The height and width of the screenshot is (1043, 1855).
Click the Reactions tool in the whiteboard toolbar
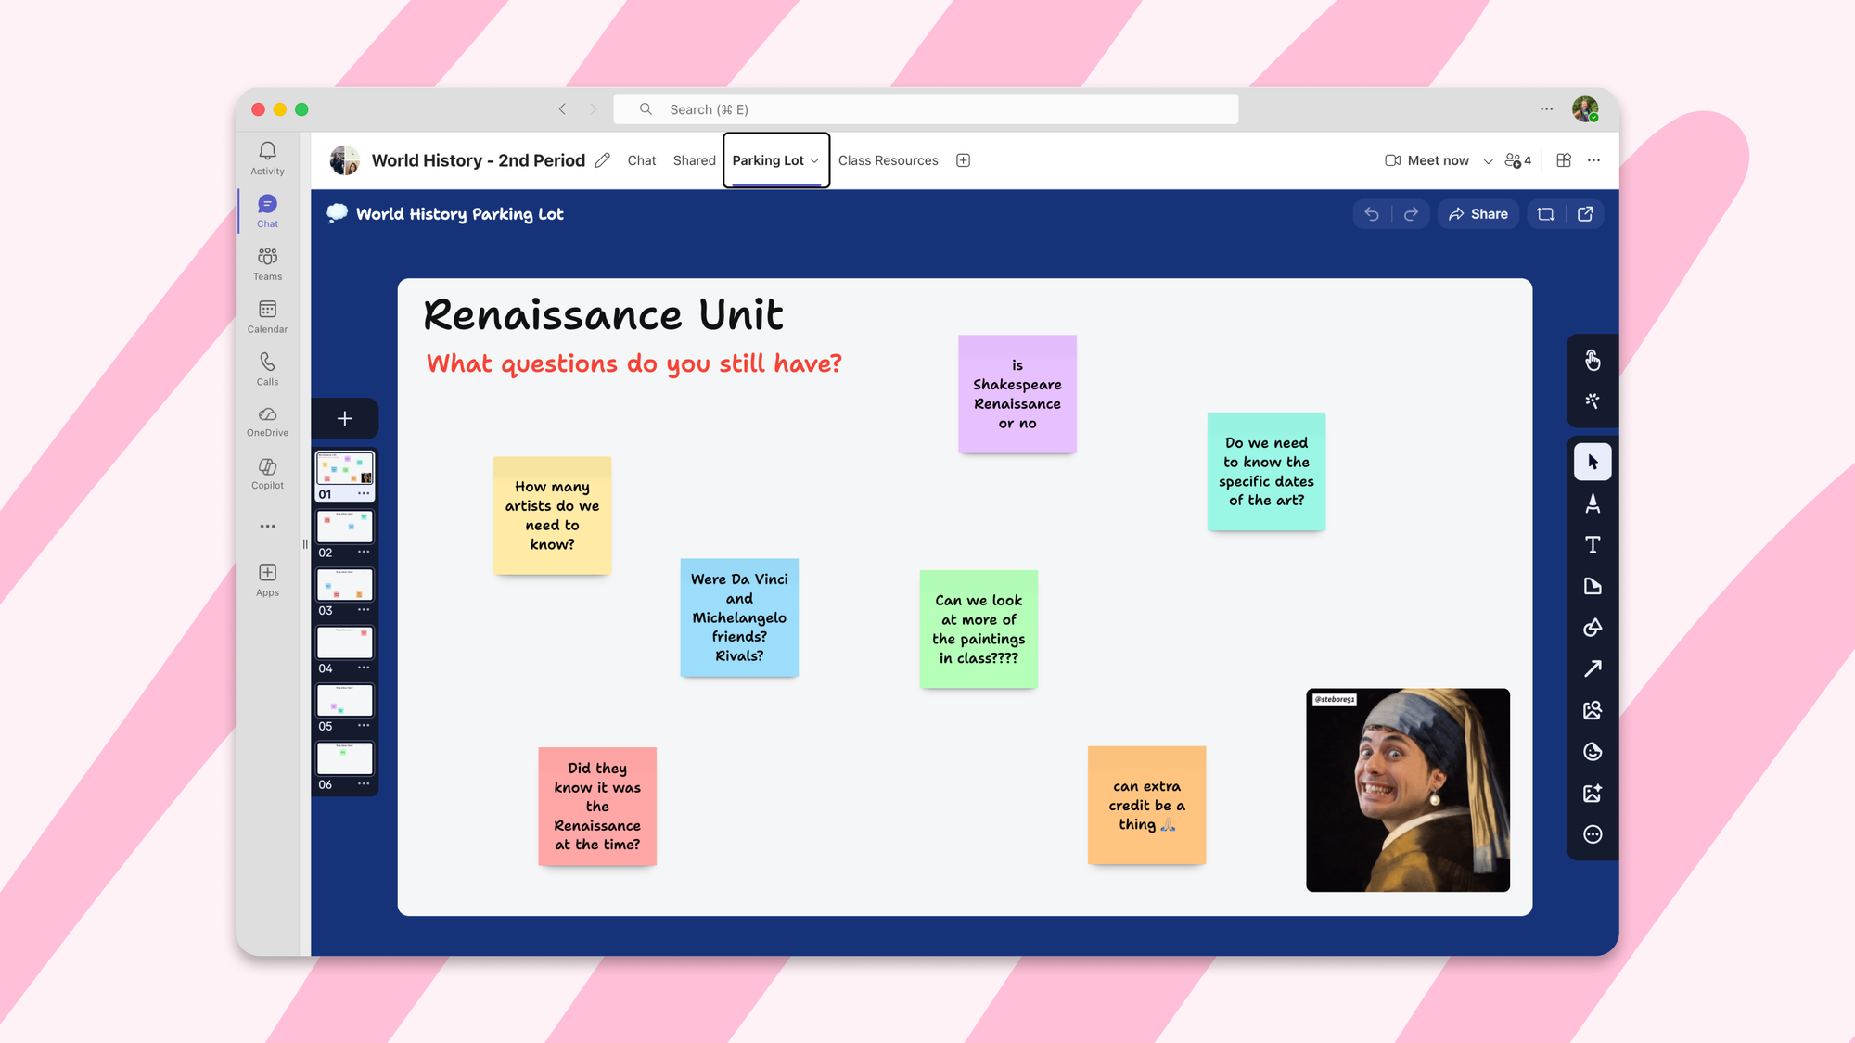[1593, 751]
